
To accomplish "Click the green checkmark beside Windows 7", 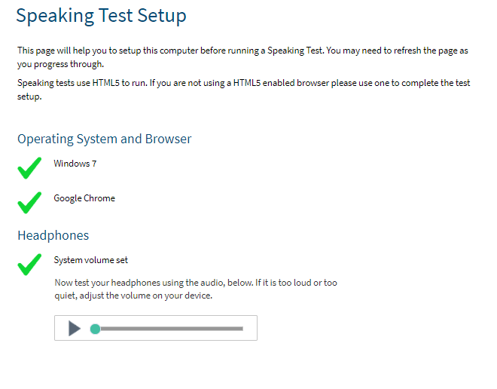I will coord(29,168).
